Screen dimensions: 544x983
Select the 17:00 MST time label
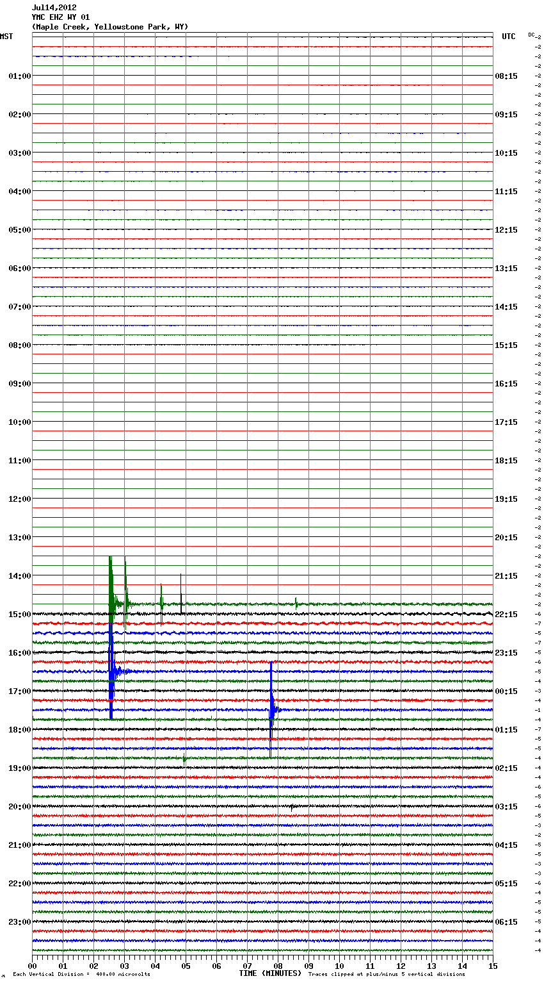(x=20, y=691)
